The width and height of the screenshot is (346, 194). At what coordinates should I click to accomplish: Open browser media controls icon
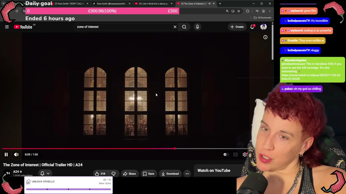[x=257, y=11]
